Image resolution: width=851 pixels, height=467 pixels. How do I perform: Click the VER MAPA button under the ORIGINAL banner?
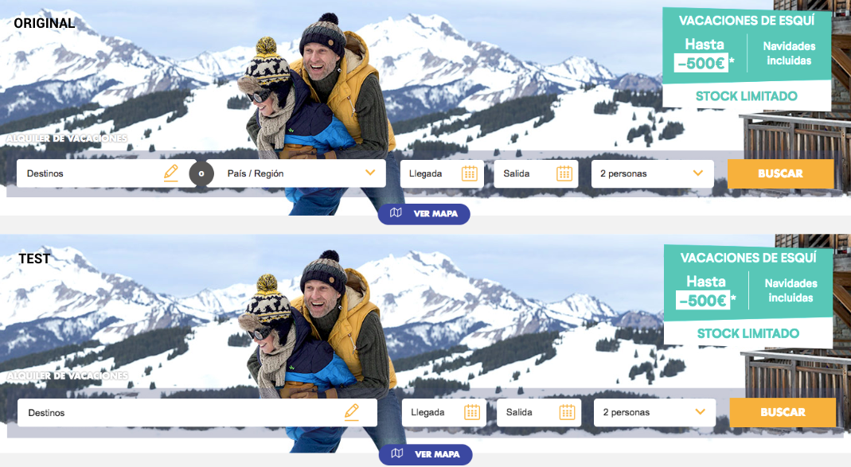pos(424,214)
